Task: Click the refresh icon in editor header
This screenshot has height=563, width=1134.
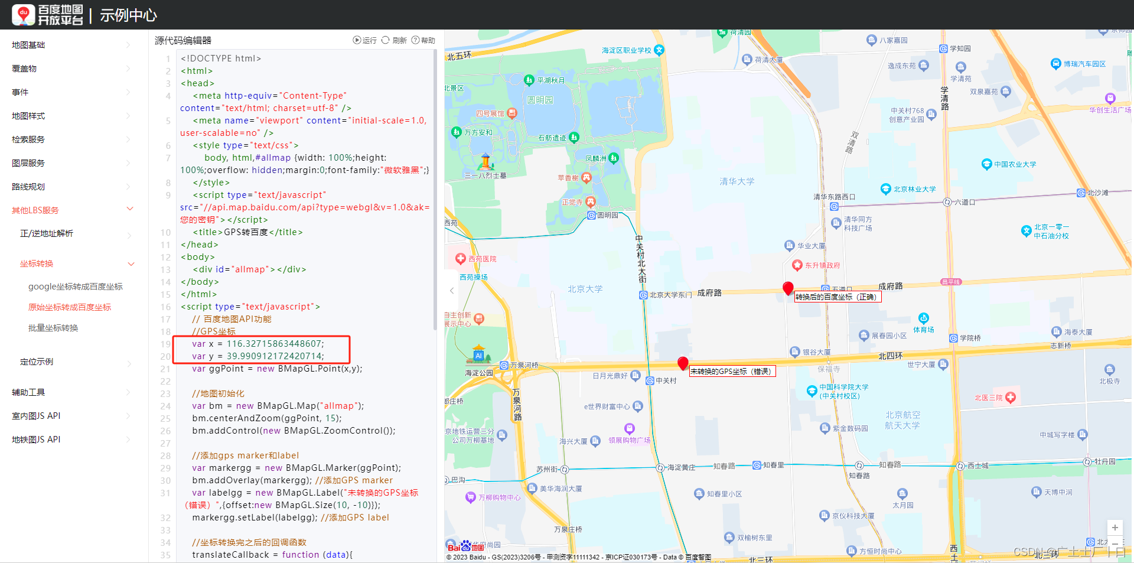Action: [x=385, y=40]
